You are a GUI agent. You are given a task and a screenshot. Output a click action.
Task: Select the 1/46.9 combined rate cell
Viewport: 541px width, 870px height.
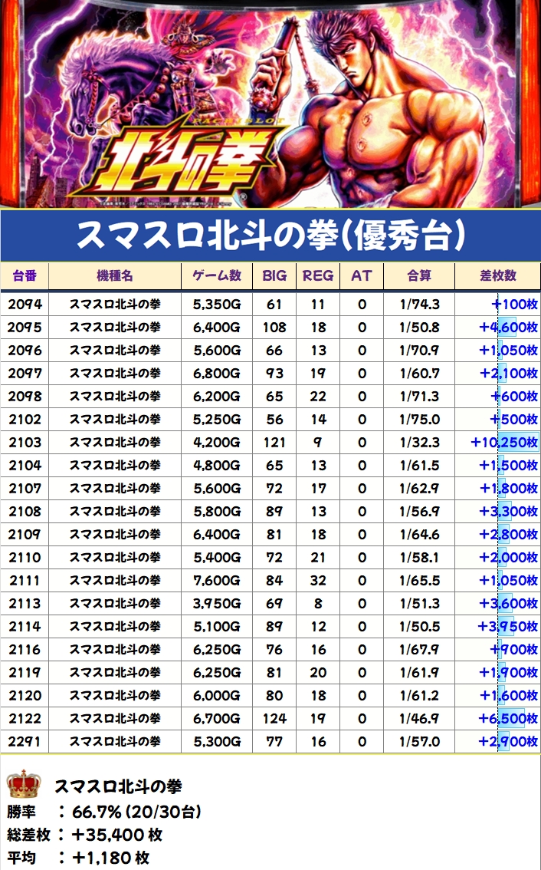point(419,719)
